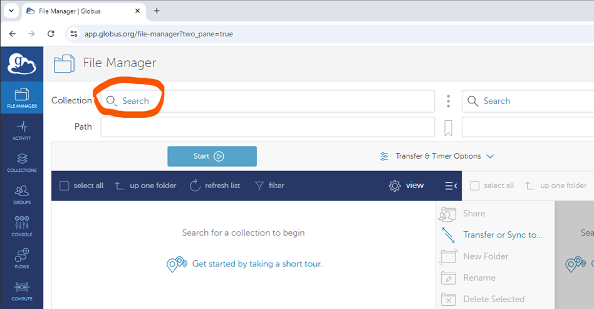The image size is (594, 309).
Task: Open site information icon in address bar
Action: tap(73, 34)
